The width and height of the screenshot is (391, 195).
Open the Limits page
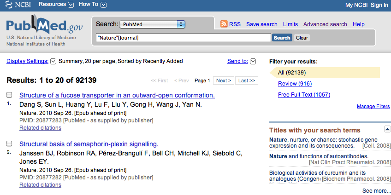(290, 24)
